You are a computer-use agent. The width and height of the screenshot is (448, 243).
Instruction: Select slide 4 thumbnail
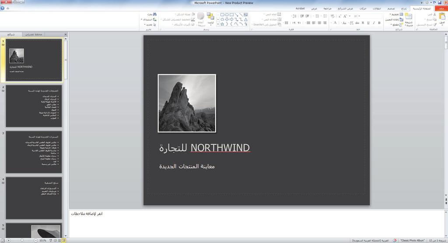(x=34, y=198)
